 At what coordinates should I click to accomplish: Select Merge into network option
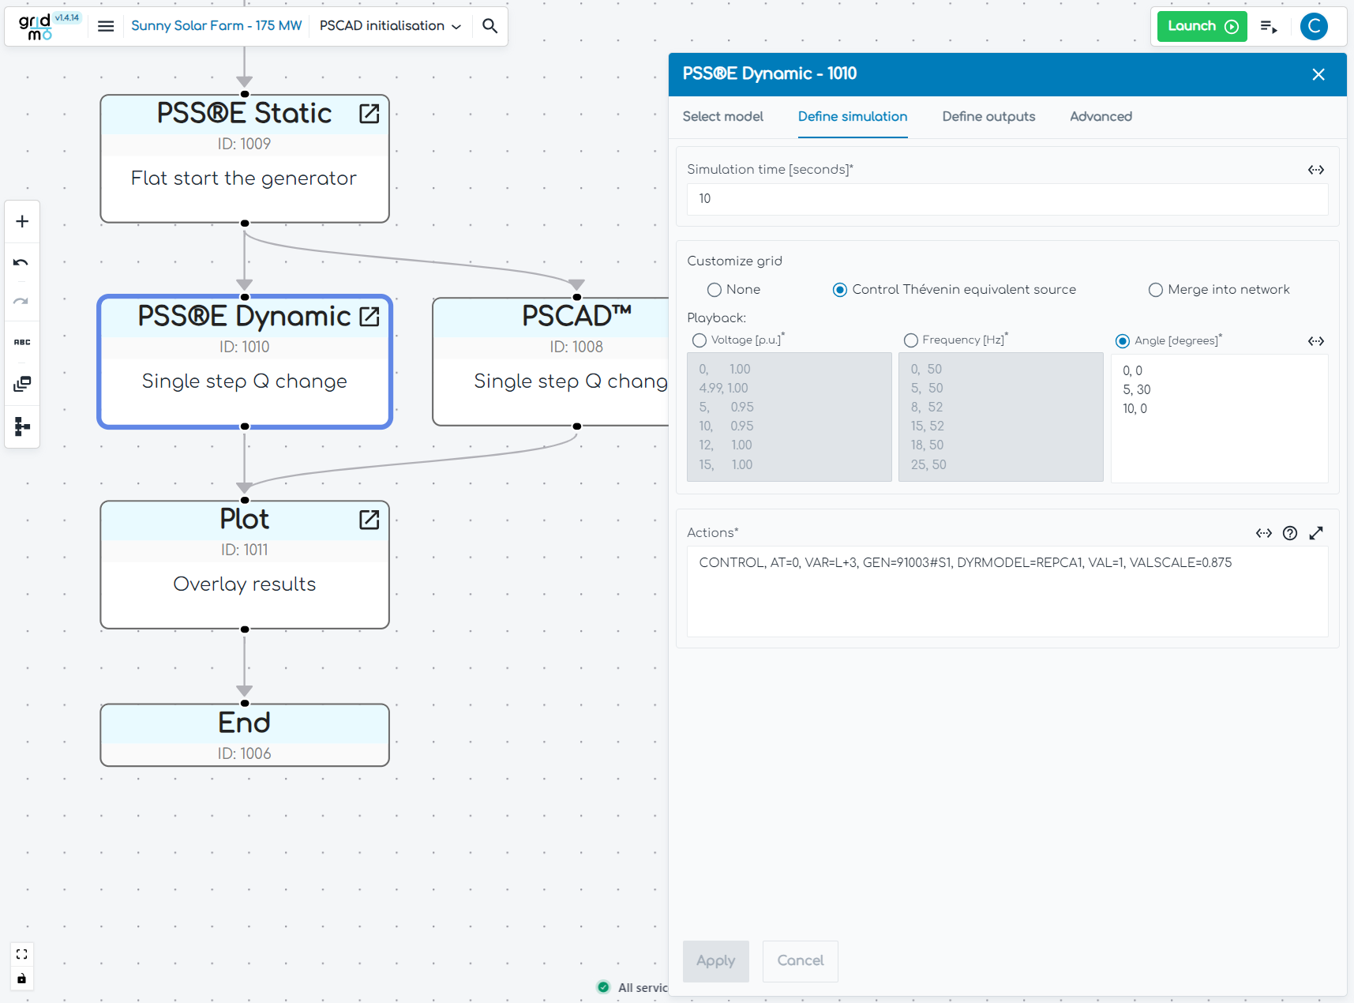coord(1155,289)
